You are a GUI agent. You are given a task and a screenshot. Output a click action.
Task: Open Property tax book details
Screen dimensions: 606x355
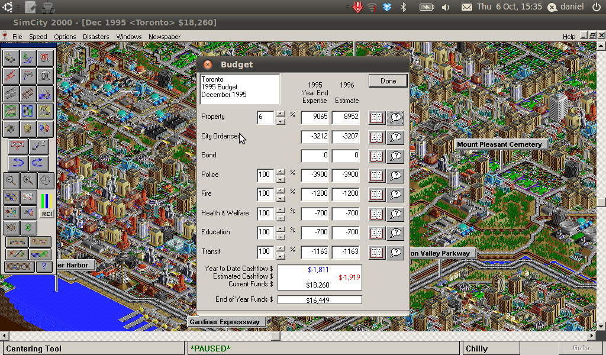[376, 118]
